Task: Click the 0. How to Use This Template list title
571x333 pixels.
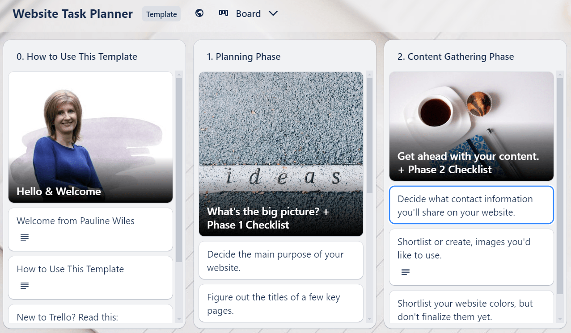Action: click(x=77, y=57)
